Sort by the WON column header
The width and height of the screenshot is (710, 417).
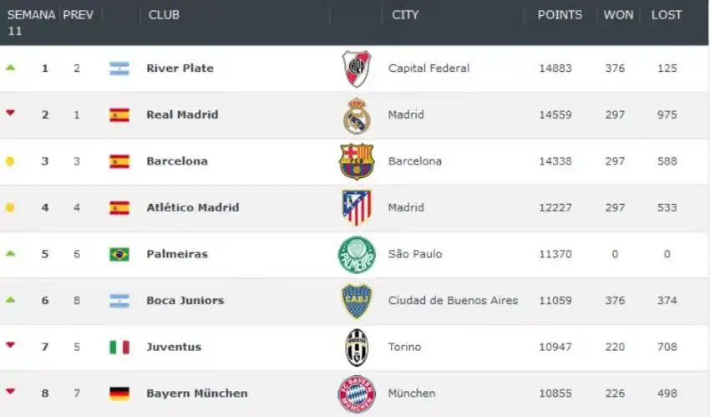click(x=618, y=15)
